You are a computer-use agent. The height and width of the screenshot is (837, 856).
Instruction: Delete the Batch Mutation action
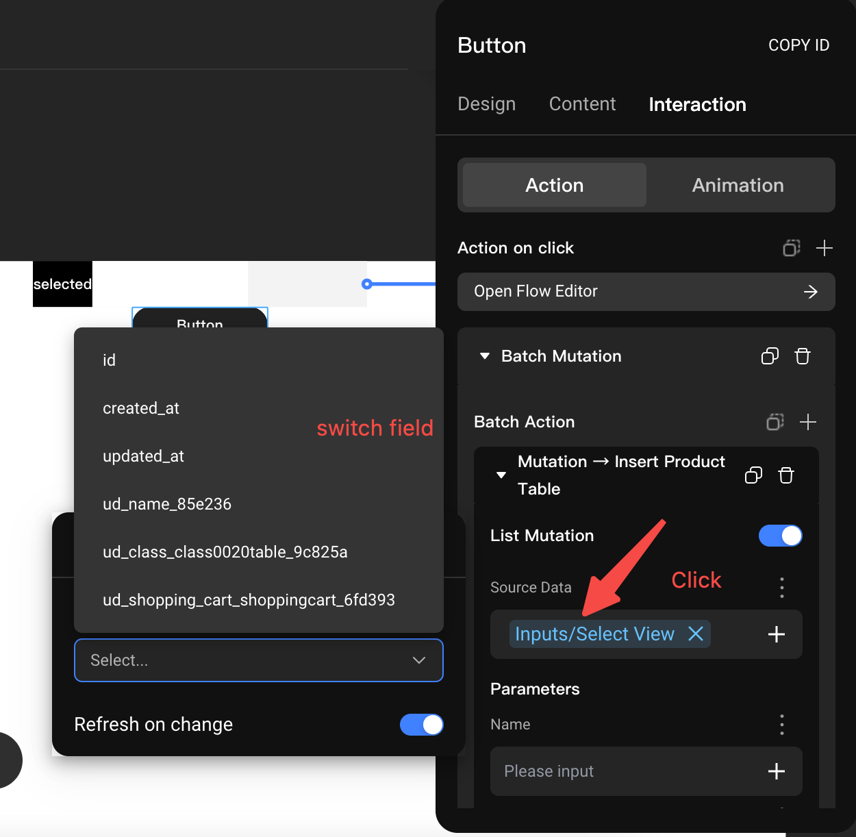(x=803, y=356)
